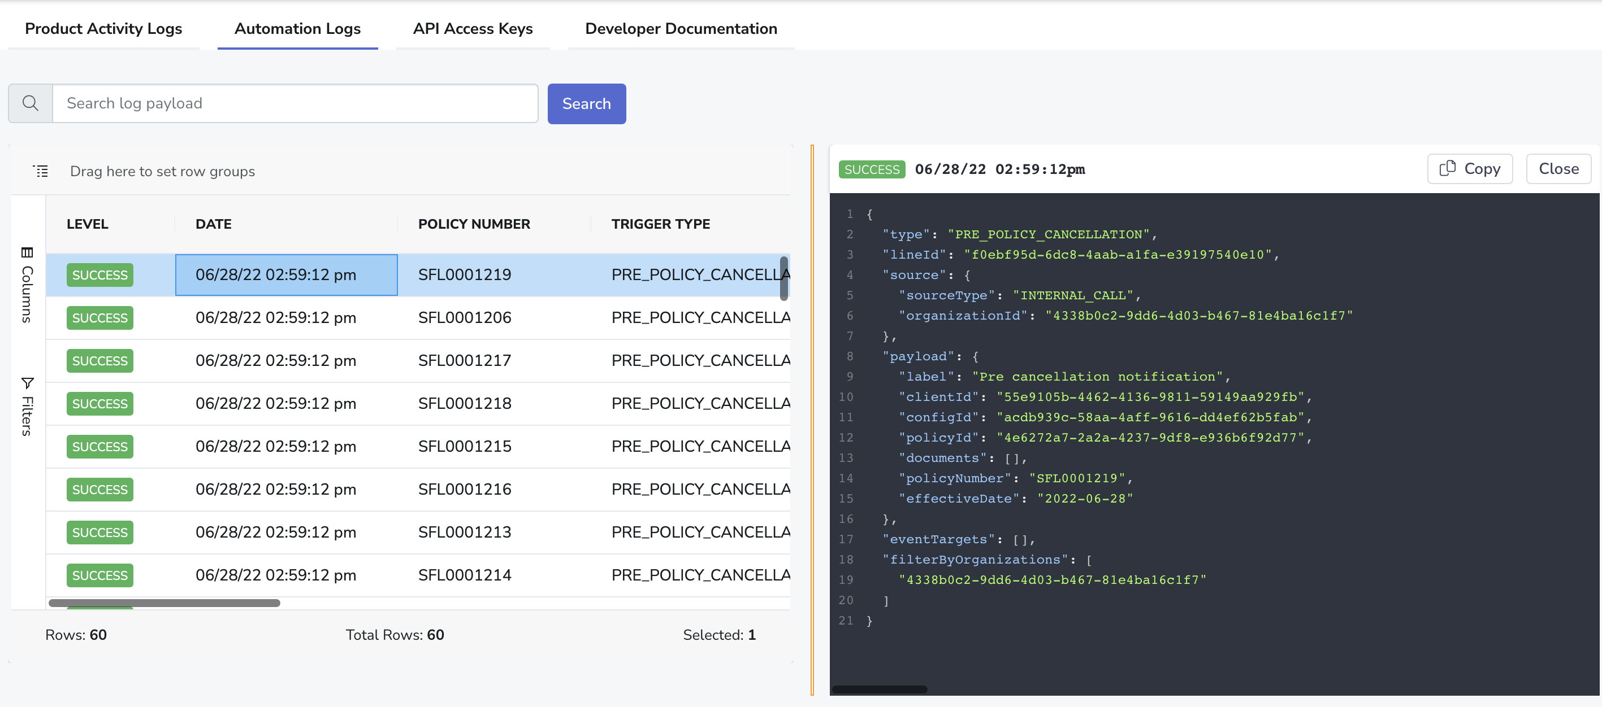Viewport: 1602px width, 707px height.
Task: Select policy number SFL0001219 cell
Action: pos(494,274)
